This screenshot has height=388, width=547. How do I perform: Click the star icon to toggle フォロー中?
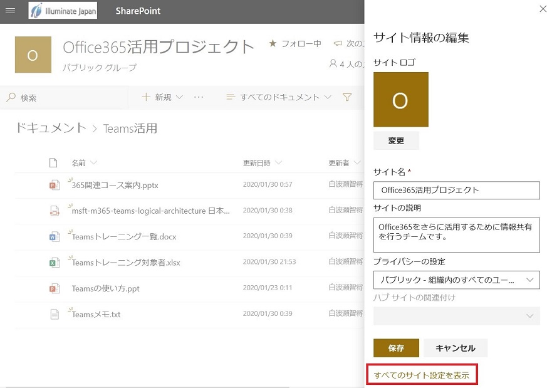click(273, 44)
